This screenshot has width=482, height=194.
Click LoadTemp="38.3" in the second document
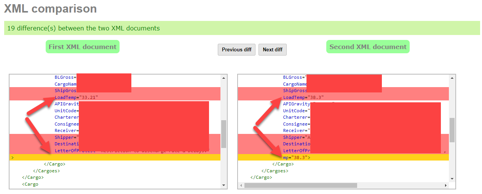(x=303, y=97)
